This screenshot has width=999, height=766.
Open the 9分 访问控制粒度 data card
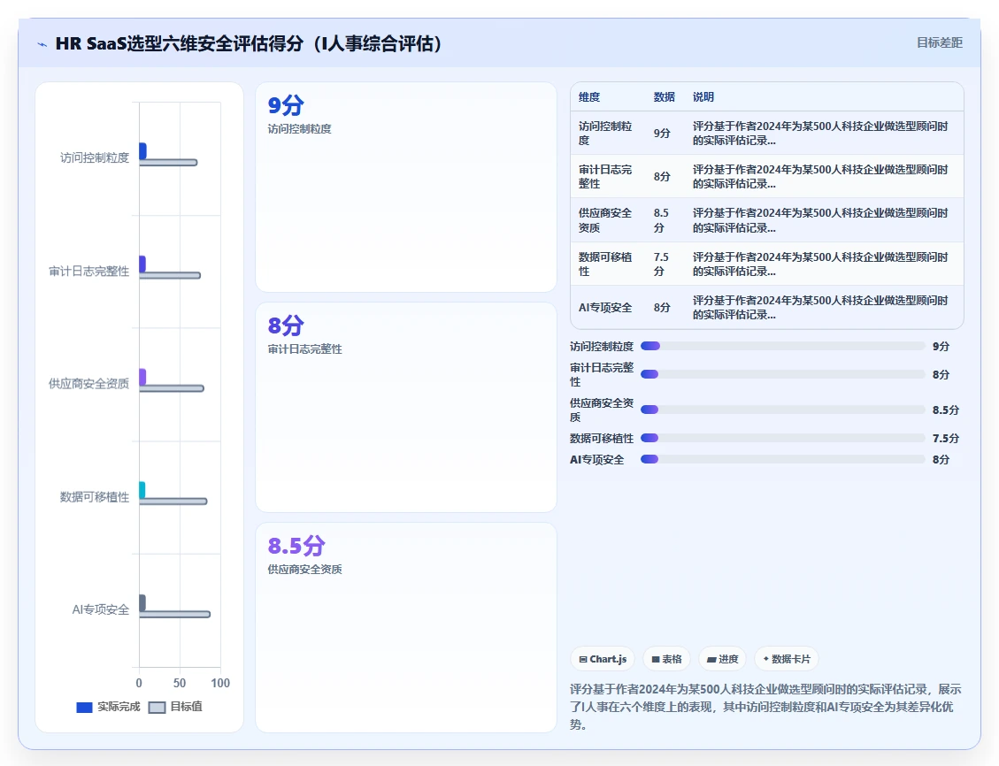406,188
